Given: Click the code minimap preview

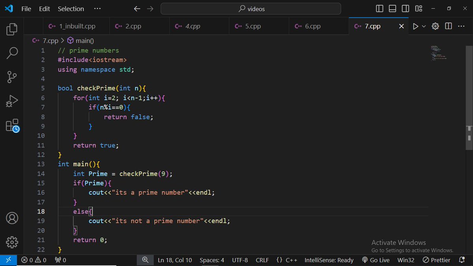Looking at the screenshot, I should click(x=438, y=53).
